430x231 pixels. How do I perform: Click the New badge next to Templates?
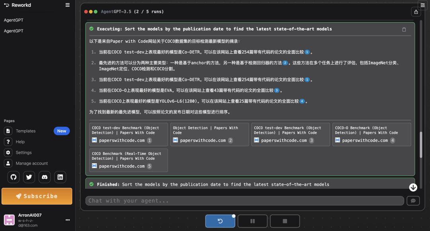[62, 131]
